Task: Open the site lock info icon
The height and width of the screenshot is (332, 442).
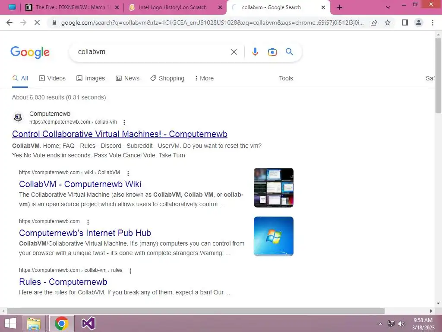Action: pyautogui.click(x=54, y=22)
